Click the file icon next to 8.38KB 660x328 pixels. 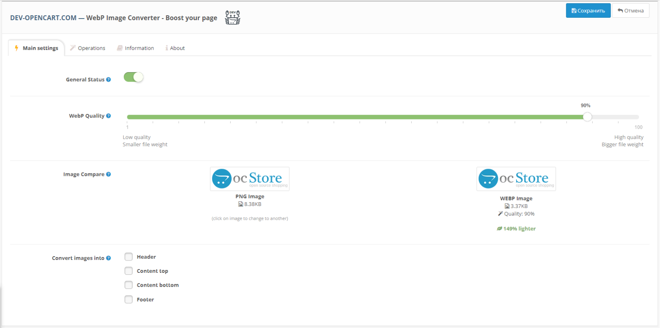click(240, 204)
